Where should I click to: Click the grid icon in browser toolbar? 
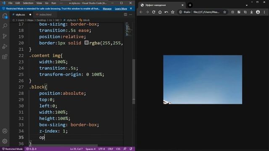tap(239, 12)
